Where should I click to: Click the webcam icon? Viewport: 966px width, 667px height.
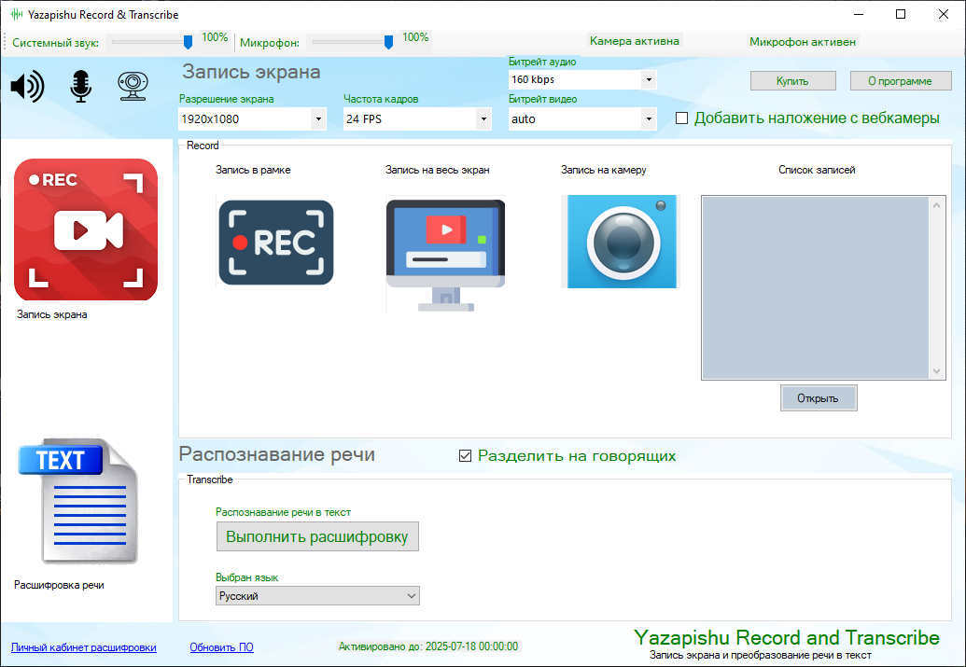(133, 86)
